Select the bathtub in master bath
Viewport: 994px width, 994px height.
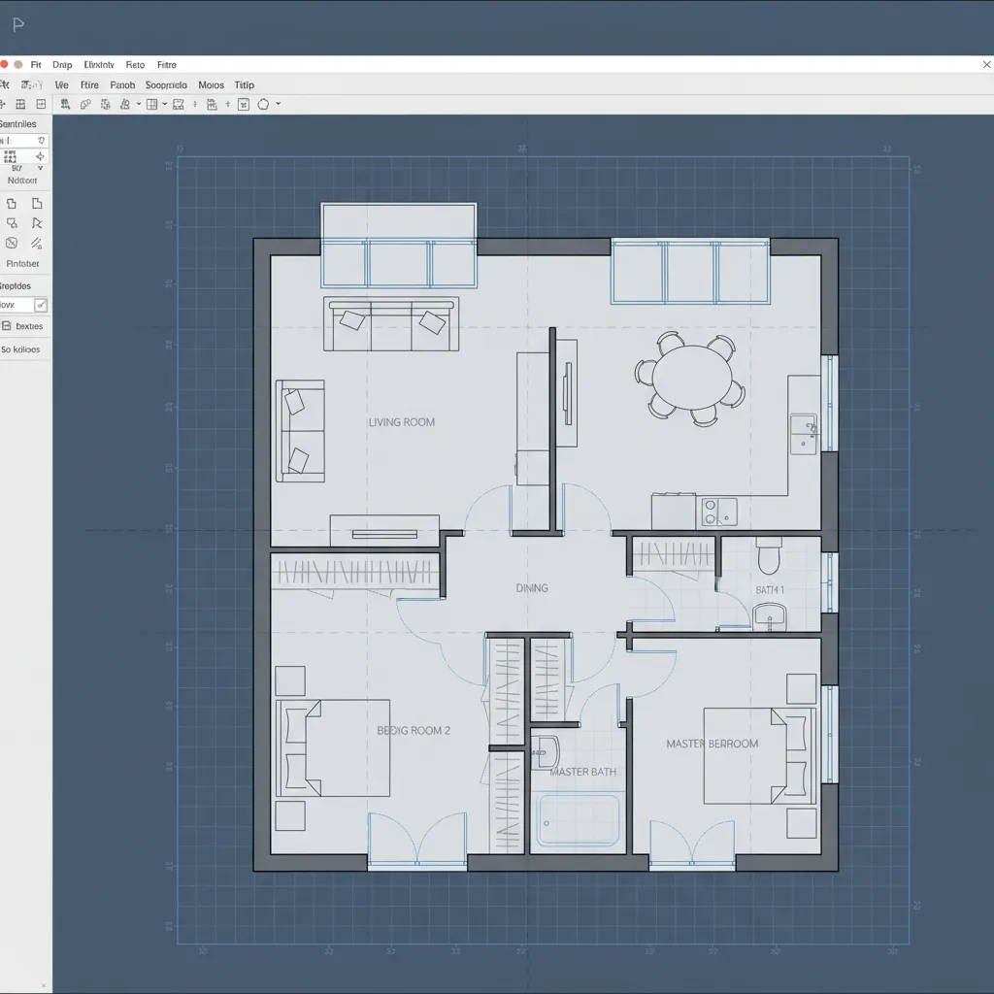point(578,820)
